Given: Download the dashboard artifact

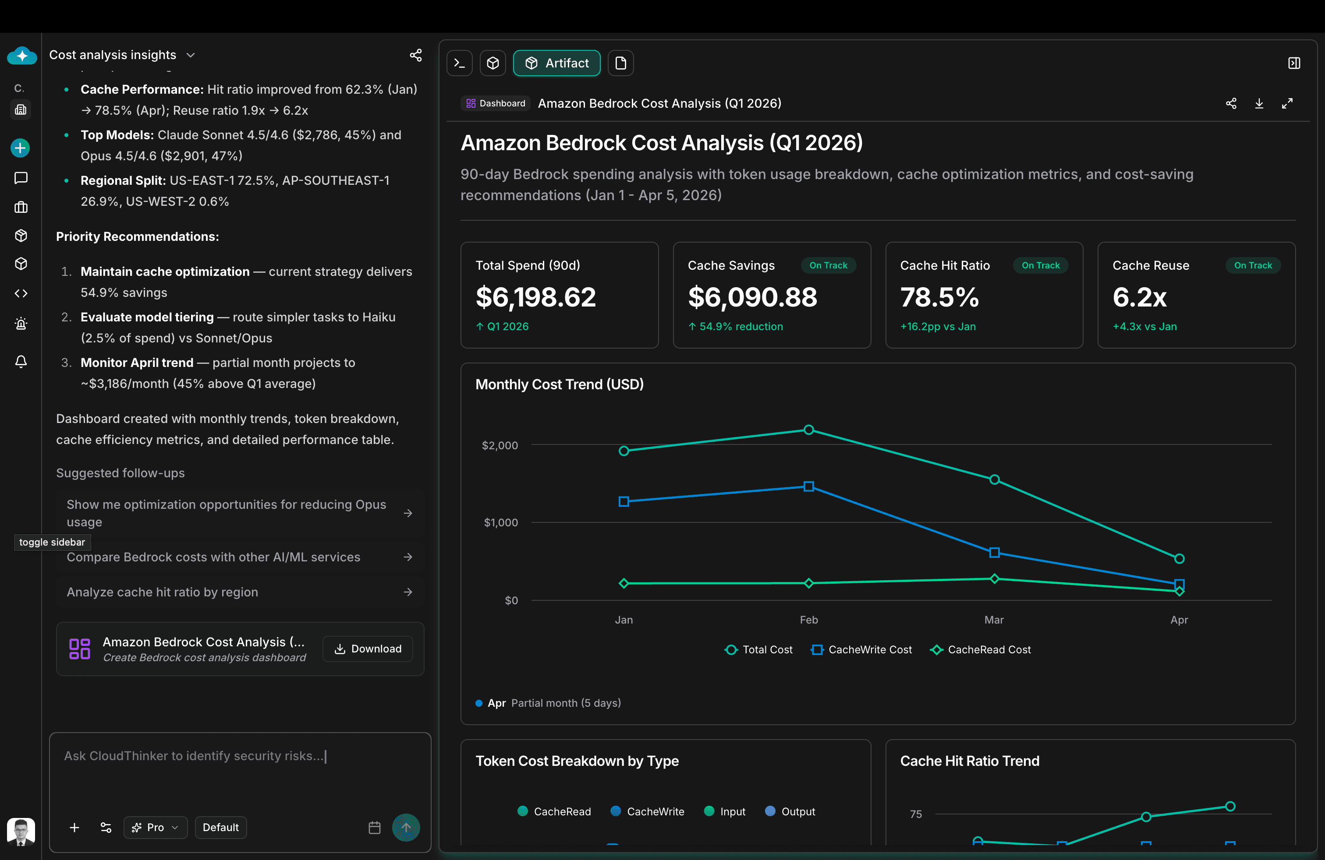Looking at the screenshot, I should 1259,103.
